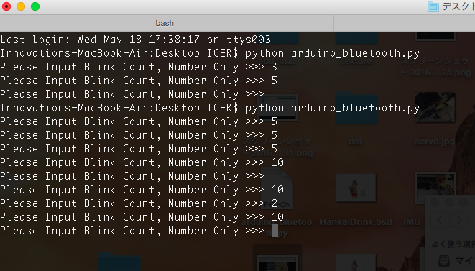The width and height of the screenshot is (475, 271).
Task: Click the Last login line of text
Action: point(135,40)
